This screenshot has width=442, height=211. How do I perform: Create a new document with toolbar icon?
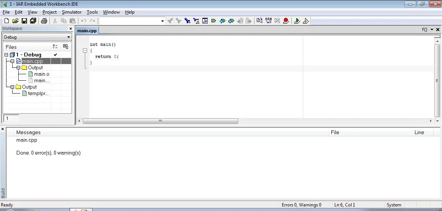tap(6, 21)
